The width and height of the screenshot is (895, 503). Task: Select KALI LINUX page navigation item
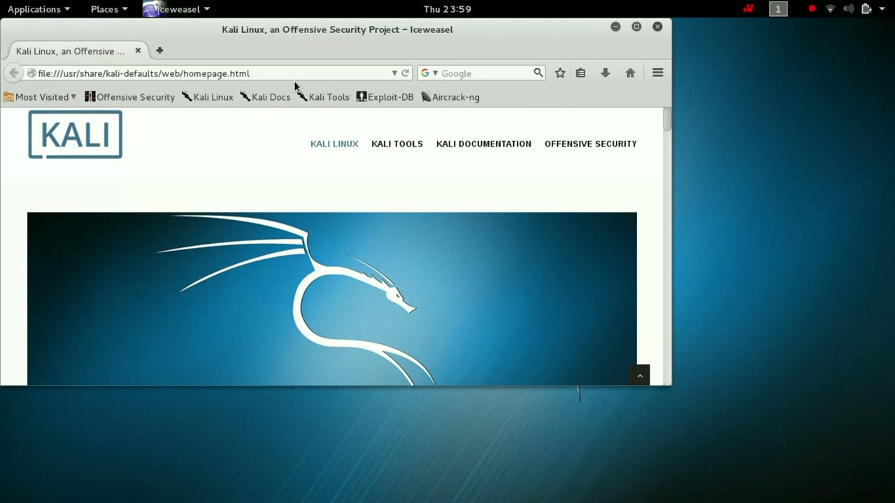[334, 144]
